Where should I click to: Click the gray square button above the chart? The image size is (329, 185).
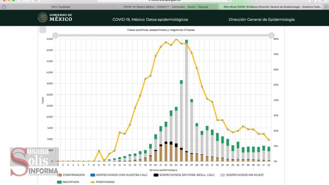(42, 29)
